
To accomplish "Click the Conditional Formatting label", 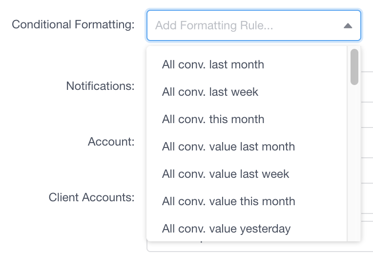I will click(73, 24).
